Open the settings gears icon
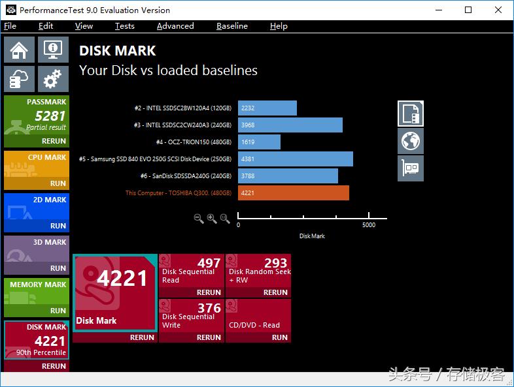The height and width of the screenshot is (387, 514). coord(53,79)
